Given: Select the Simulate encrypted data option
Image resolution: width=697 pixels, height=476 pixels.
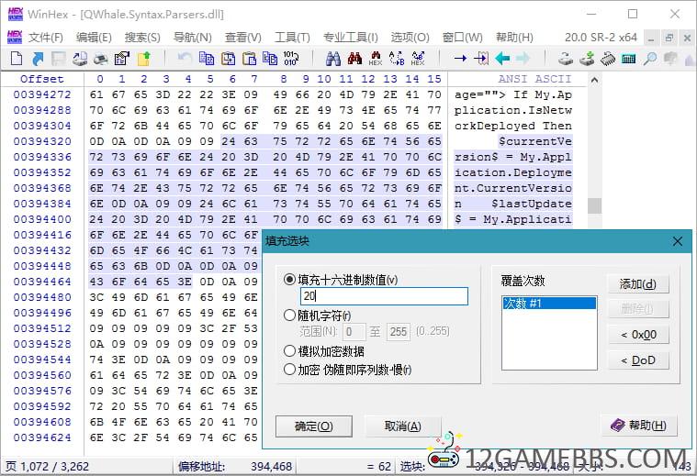Looking at the screenshot, I should [x=289, y=350].
